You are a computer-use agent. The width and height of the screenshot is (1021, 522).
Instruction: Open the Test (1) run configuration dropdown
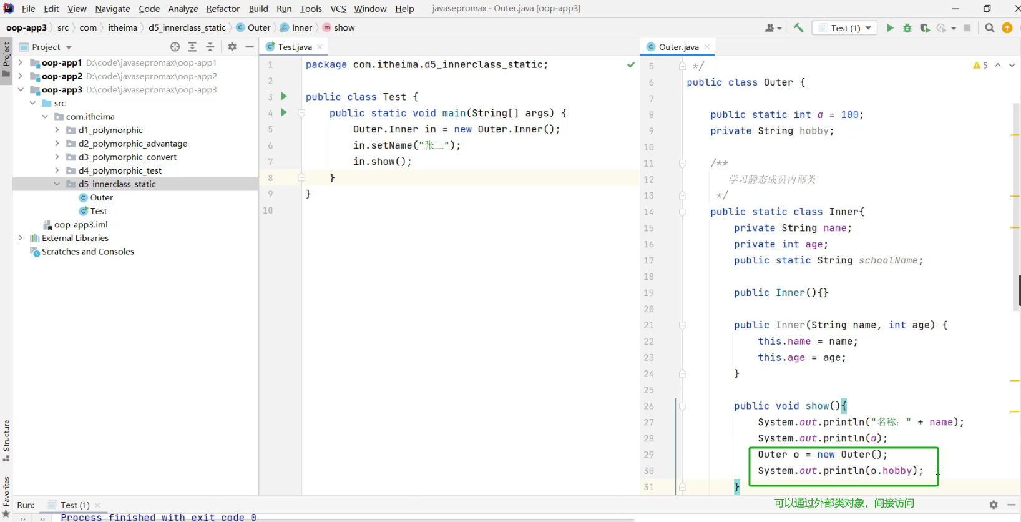click(x=844, y=28)
